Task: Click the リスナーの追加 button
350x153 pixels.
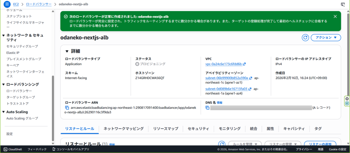Action: pyautogui.click(x=320, y=144)
